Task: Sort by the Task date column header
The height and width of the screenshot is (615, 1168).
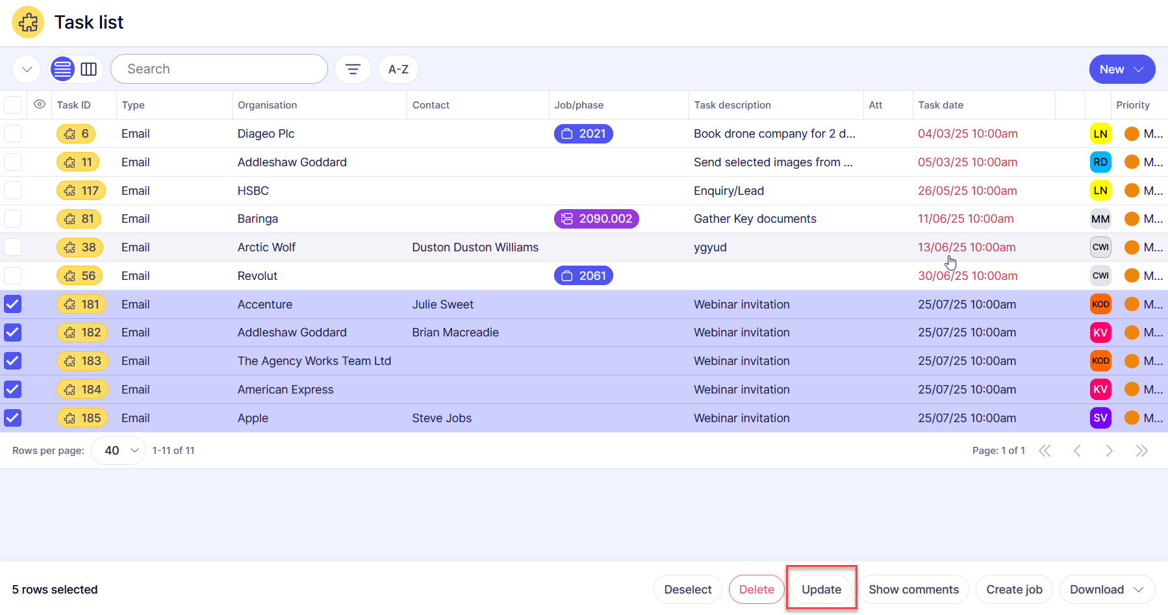Action: point(941,105)
